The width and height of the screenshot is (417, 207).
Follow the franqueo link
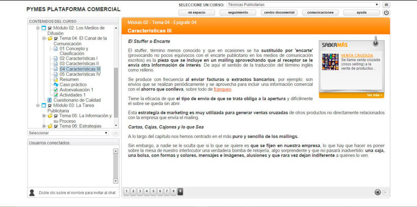[223, 89]
